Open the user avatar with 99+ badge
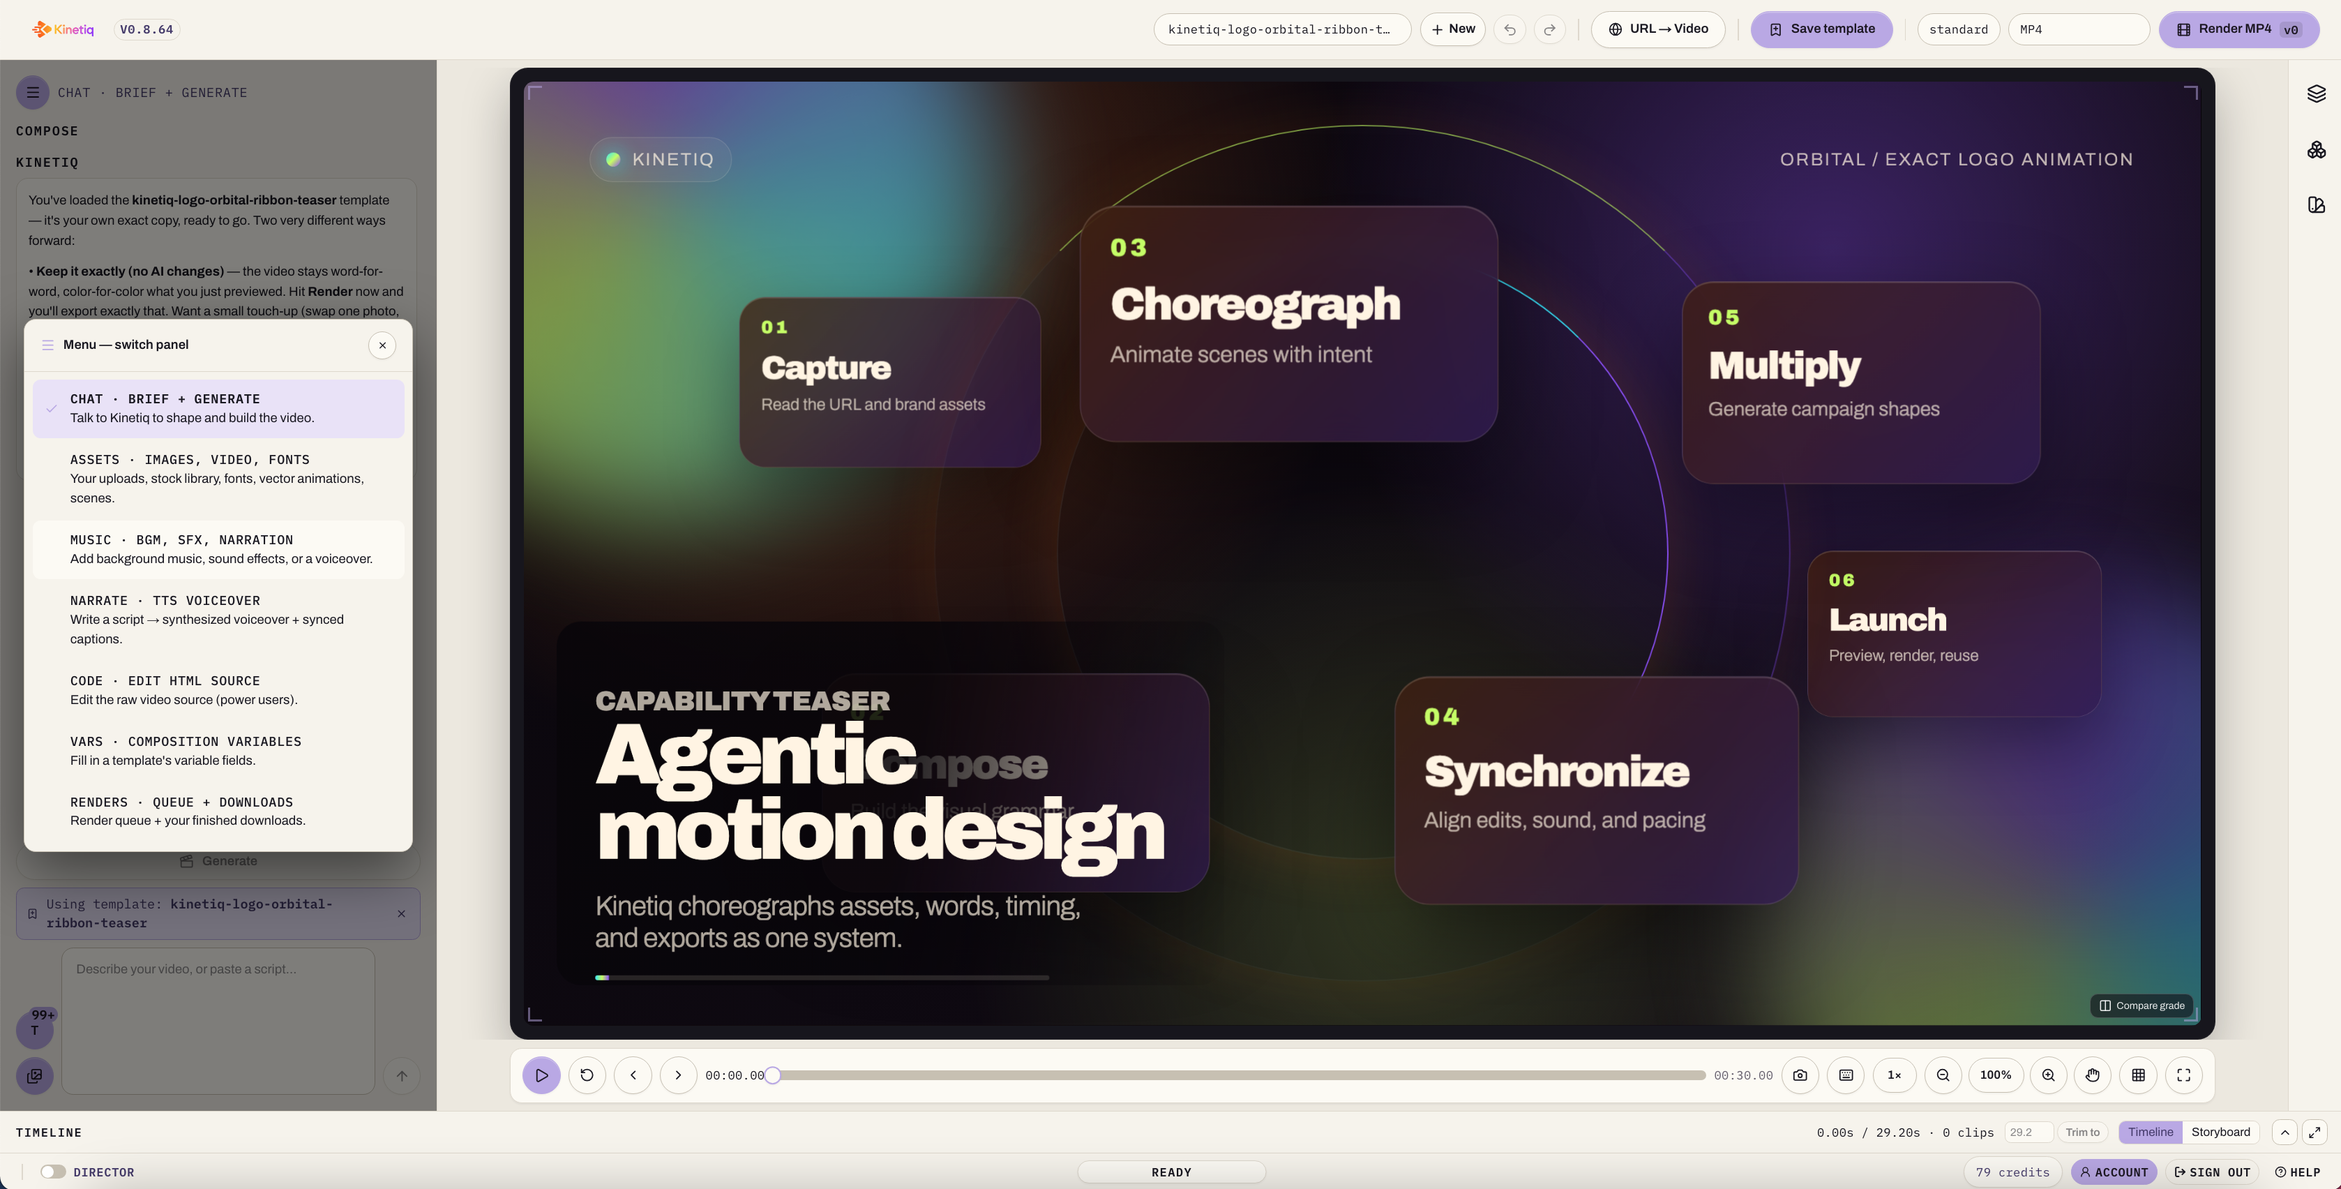Viewport: 2341px width, 1189px height. coord(35,1030)
